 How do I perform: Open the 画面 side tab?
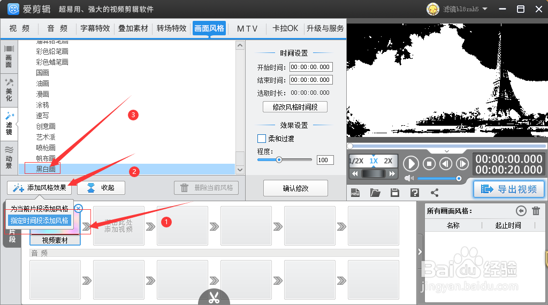(9, 57)
